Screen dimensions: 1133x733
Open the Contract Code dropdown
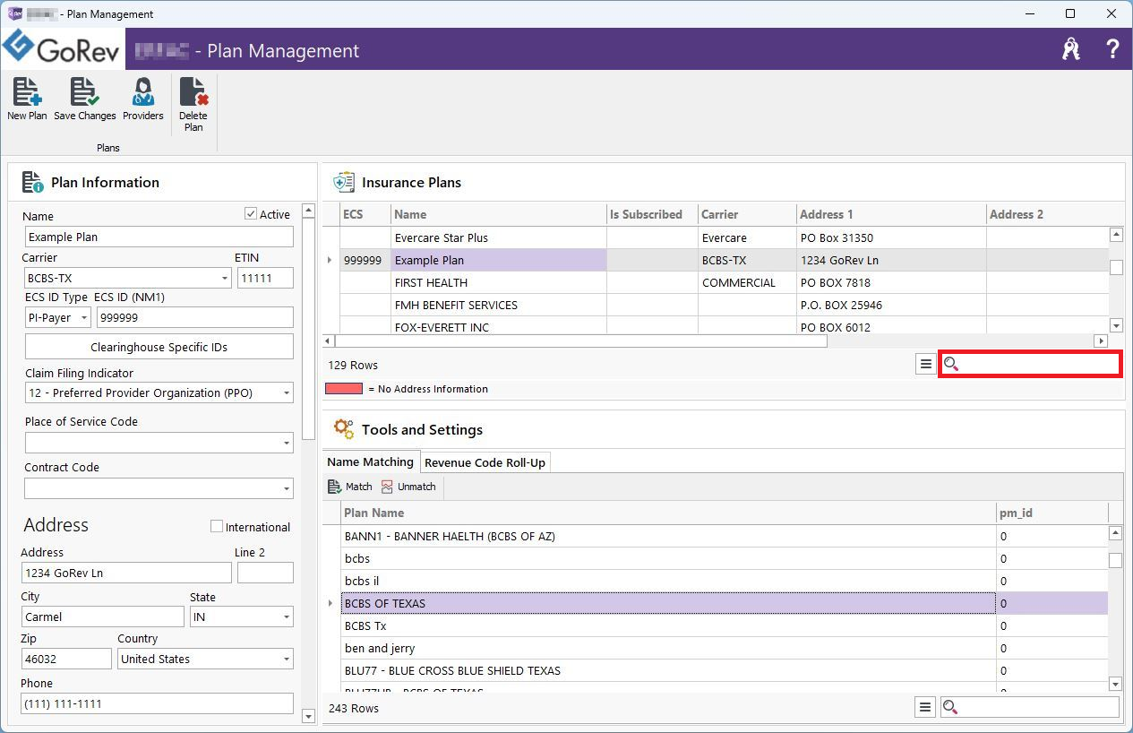pos(287,488)
